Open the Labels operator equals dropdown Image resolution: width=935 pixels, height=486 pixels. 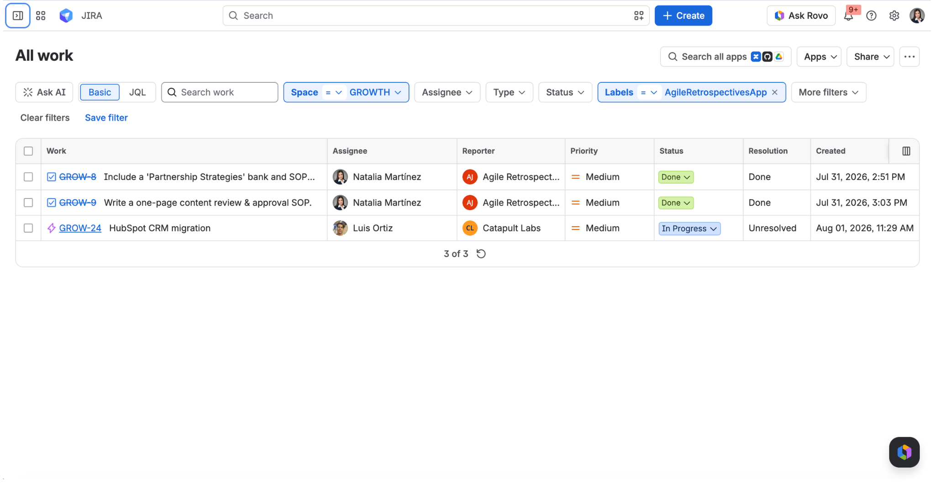[x=648, y=92]
